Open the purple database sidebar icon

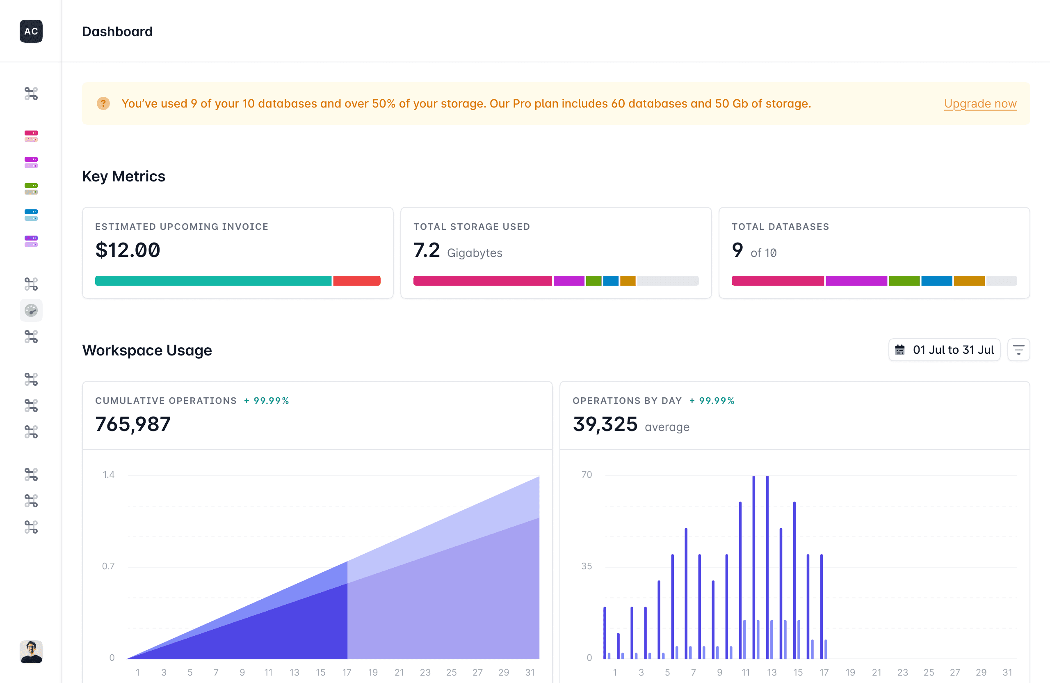[x=31, y=241]
